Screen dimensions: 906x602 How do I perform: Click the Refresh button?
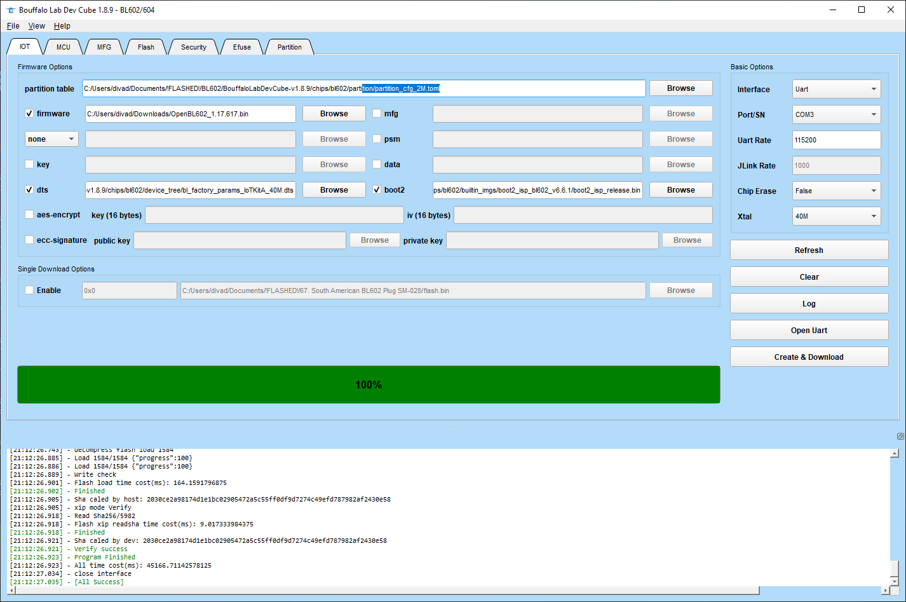tap(809, 250)
